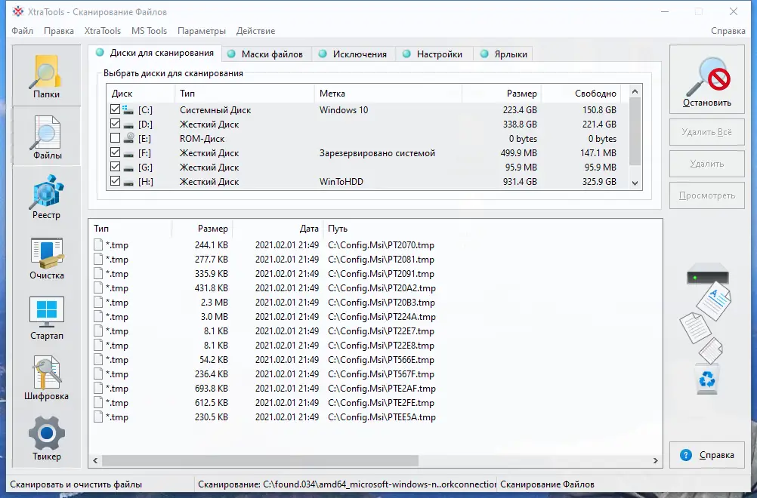
Task: Click the E: ROM drive icon
Action: coord(128,138)
